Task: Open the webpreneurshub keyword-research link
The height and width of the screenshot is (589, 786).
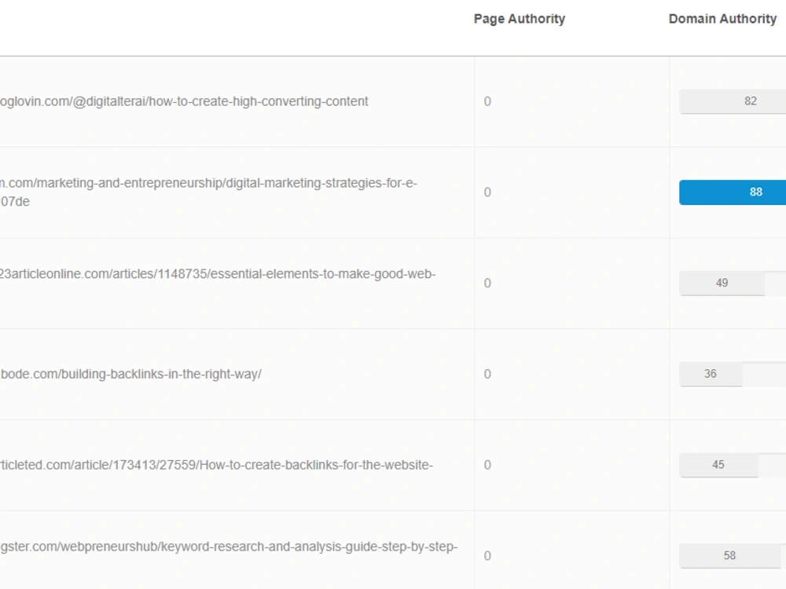Action: [x=229, y=547]
